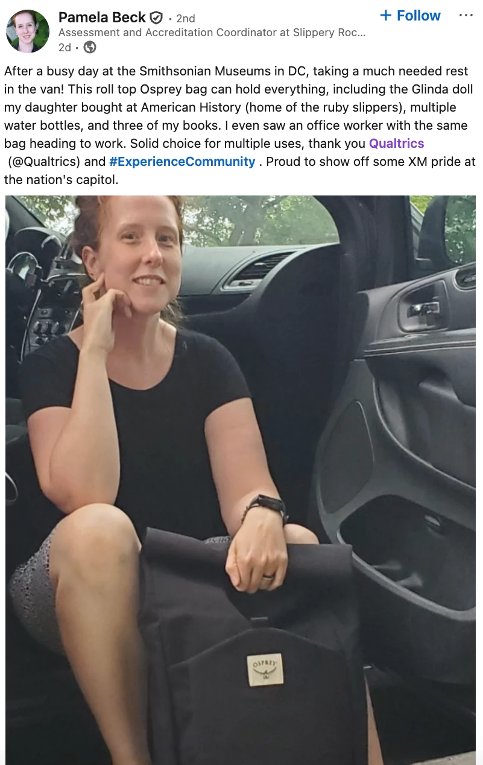The image size is (483, 765).
Task: Click the 2d post timestamp
Action: pyautogui.click(x=65, y=47)
